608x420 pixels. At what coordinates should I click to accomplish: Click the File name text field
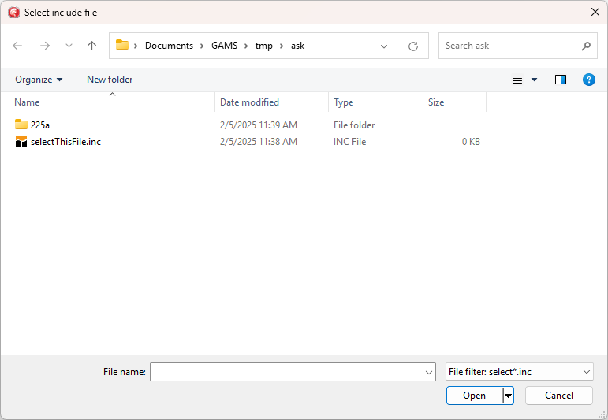(x=286, y=372)
